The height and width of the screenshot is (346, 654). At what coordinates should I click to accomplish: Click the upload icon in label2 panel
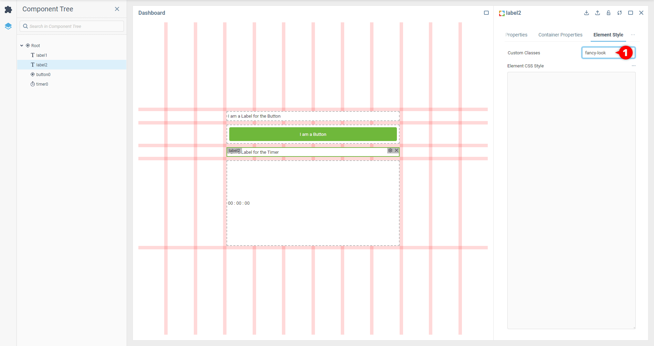[x=598, y=13]
